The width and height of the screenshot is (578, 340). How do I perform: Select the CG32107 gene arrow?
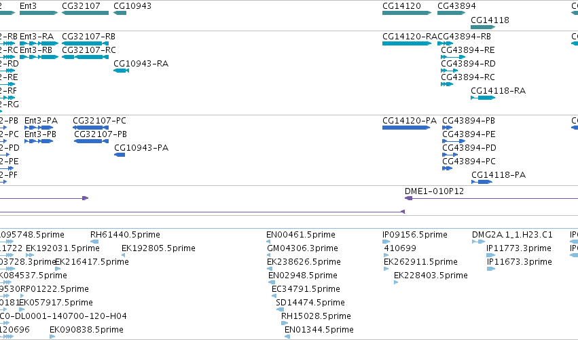tap(85, 13)
